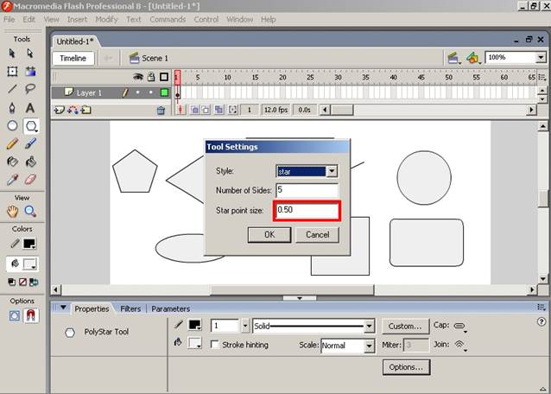This screenshot has height=394, width=551.
Task: Select the Free Transform tool
Action: pyautogui.click(x=12, y=72)
